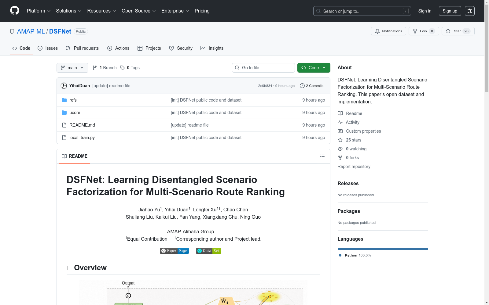Click the bell icon on Notifications

(x=377, y=31)
